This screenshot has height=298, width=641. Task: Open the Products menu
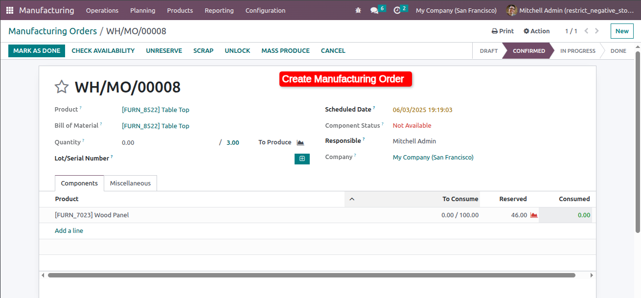(180, 10)
